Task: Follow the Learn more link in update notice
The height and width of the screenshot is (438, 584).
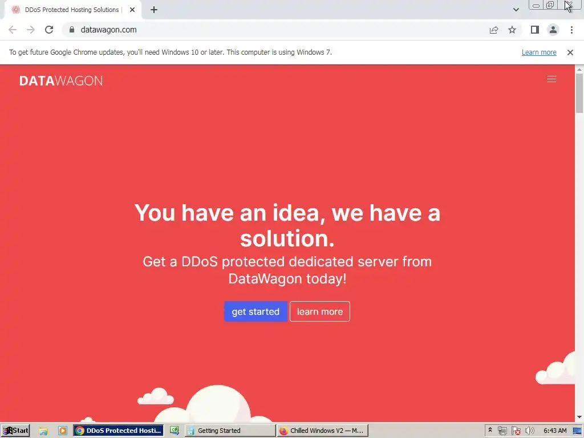Action: [x=539, y=52]
